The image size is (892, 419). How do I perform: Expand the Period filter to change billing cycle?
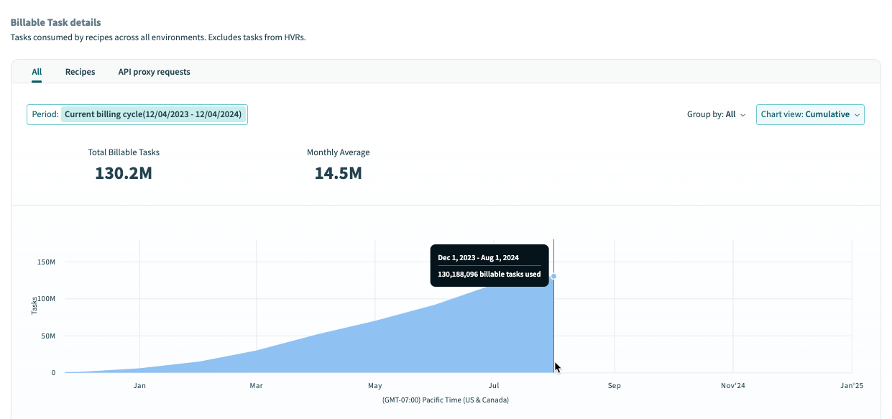point(153,114)
